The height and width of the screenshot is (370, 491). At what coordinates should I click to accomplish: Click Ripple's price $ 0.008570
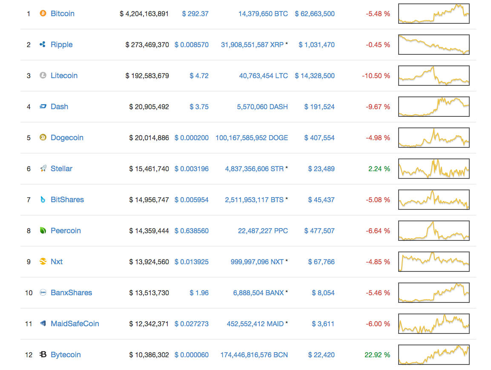(191, 45)
